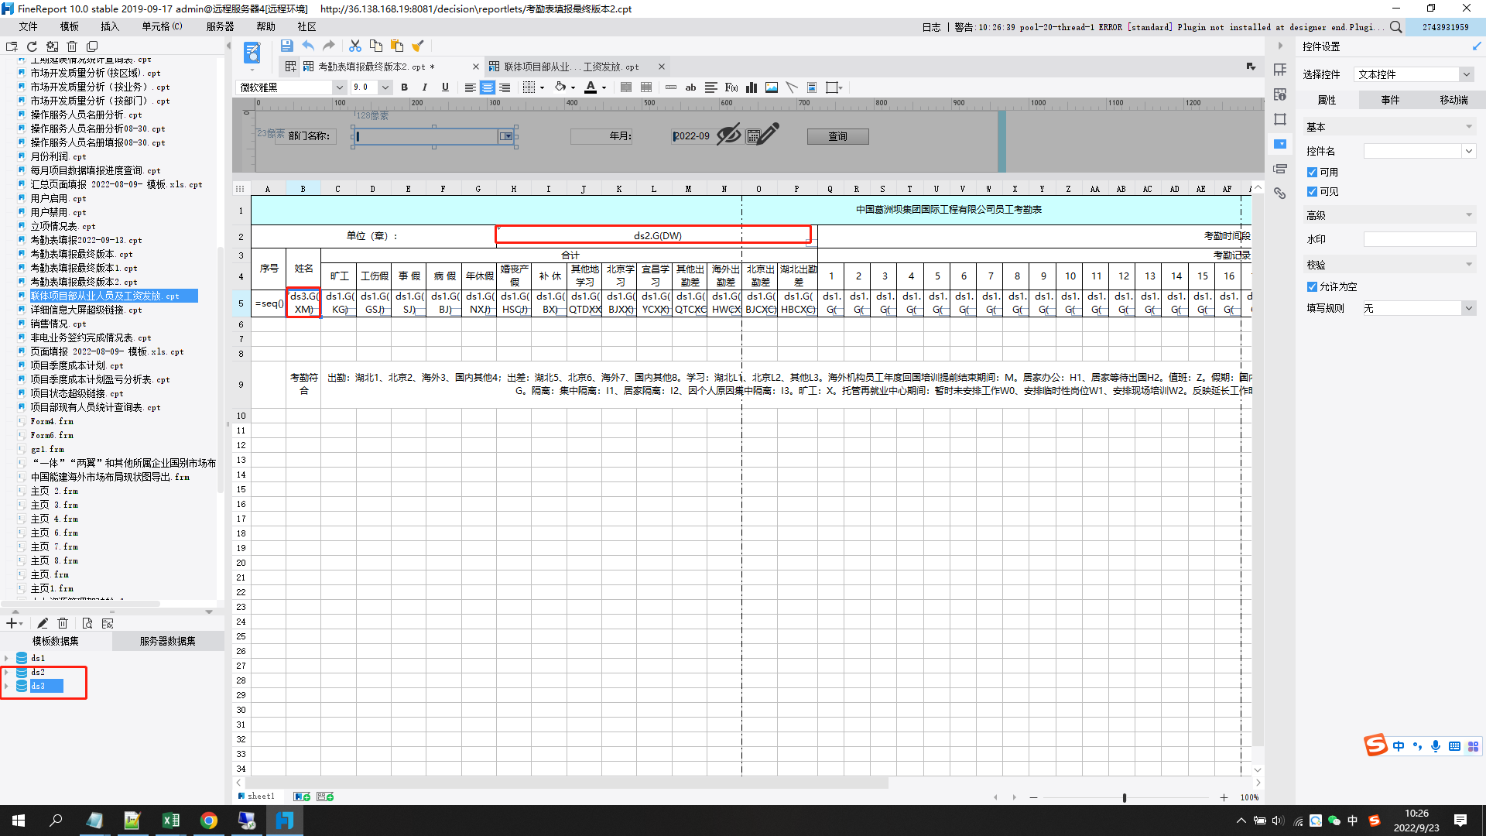Click the 查询 button in parameter pane
This screenshot has height=836, width=1486.
click(x=837, y=136)
